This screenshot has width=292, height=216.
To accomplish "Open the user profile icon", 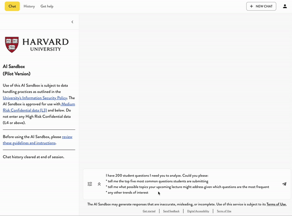I will pos(285,6).
